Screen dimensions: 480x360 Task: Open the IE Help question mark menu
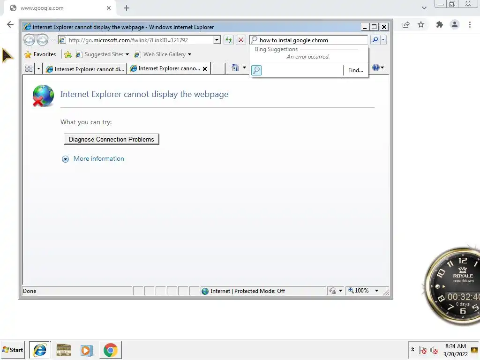point(378,67)
